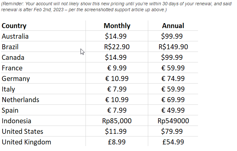Click the Italy country cell
This screenshot has height=151, width=237.
tap(8, 89)
